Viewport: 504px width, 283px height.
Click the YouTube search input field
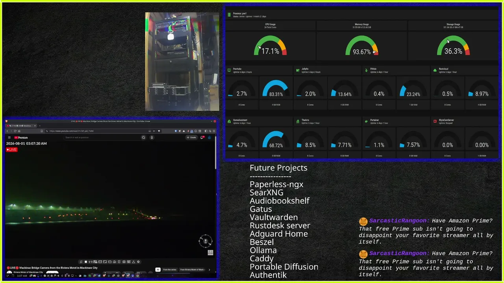coord(102,138)
